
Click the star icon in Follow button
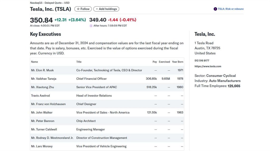78,9
